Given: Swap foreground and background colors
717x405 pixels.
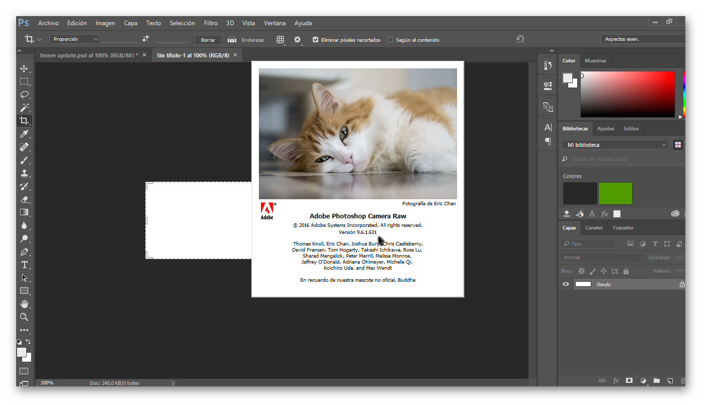Looking at the screenshot, I should (28, 342).
